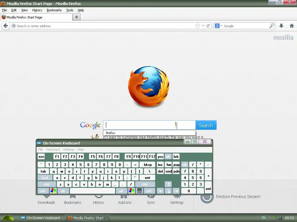
Task: Reload the page using the refresh icon
Action: coord(208,26)
